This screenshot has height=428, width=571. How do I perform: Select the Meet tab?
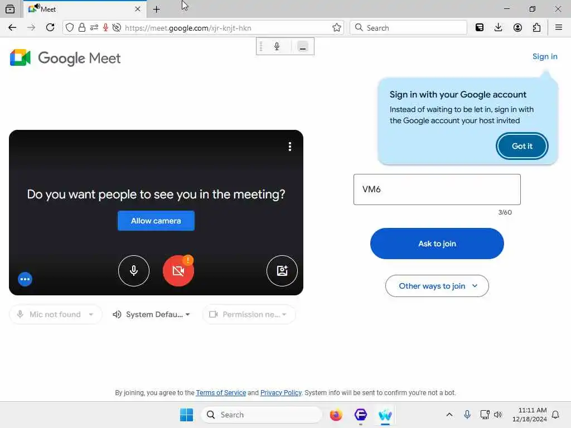tap(85, 9)
